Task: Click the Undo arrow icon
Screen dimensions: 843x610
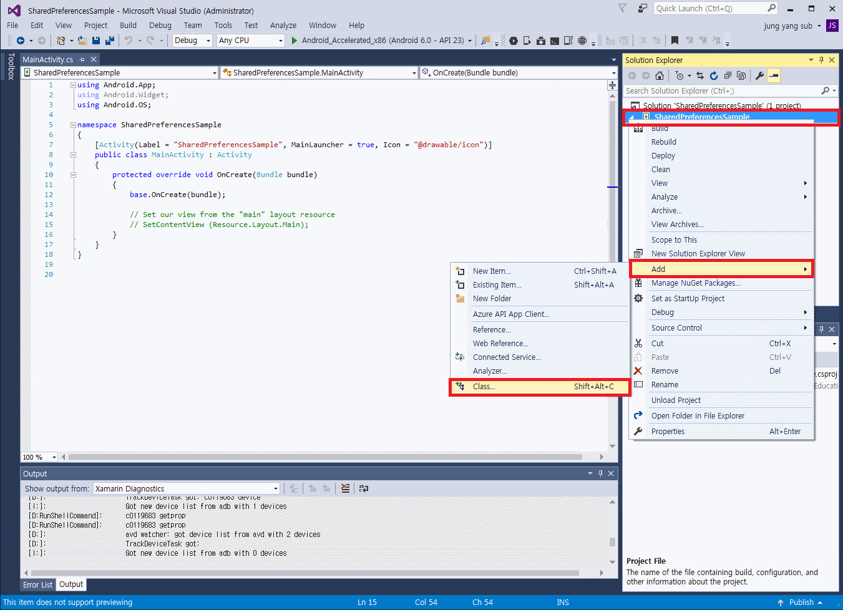Action: tap(129, 41)
